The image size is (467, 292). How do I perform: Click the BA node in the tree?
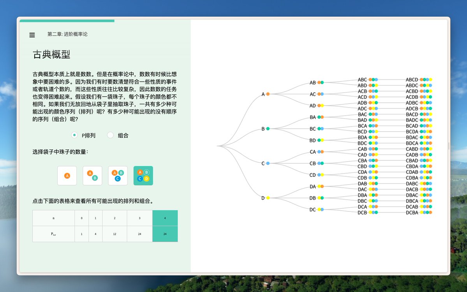tap(317, 117)
